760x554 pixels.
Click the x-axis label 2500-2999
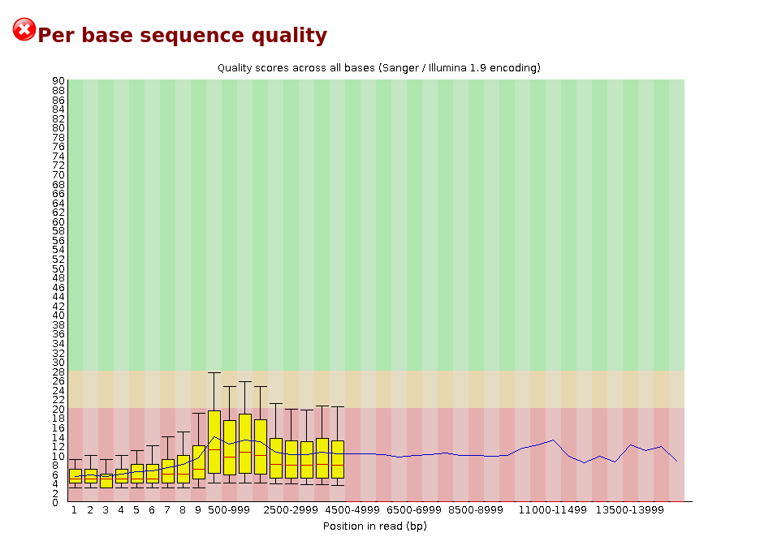point(291,510)
